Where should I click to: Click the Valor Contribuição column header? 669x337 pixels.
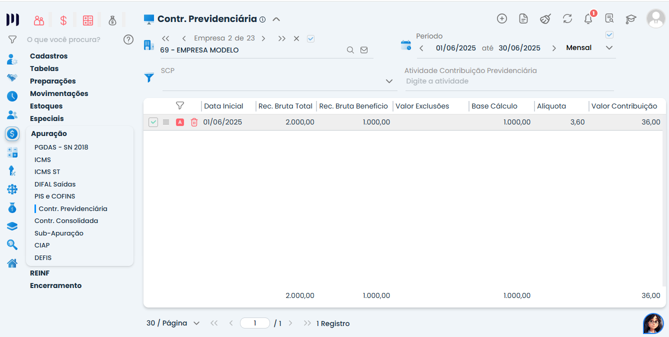click(624, 106)
